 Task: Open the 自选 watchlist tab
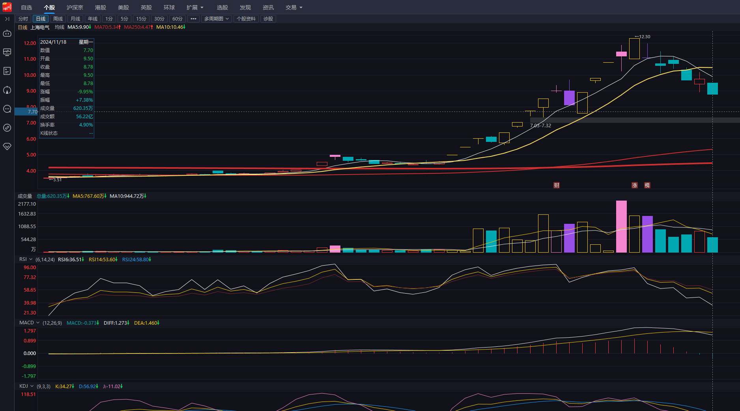tap(26, 7)
